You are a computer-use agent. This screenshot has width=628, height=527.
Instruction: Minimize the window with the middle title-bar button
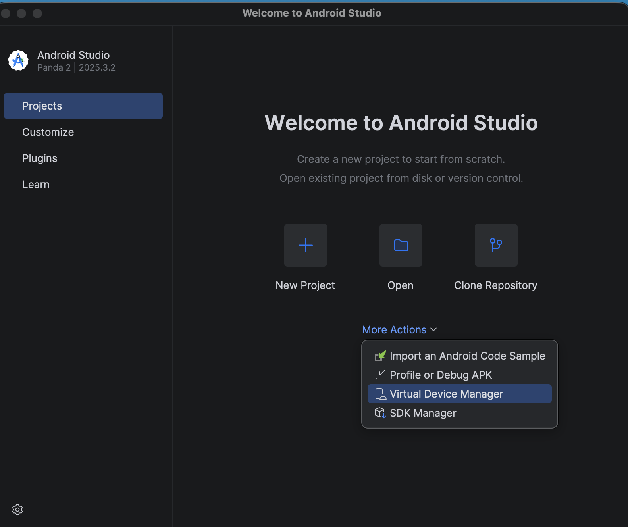(x=21, y=13)
